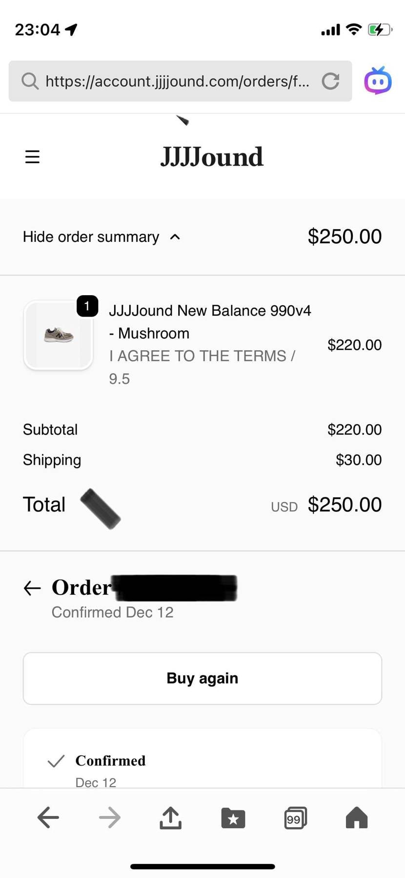The image size is (405, 878).
Task: Show open tabs with 99 icon
Action: tap(295, 817)
